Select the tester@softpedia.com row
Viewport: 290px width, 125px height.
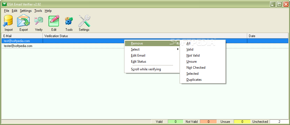point(145,46)
